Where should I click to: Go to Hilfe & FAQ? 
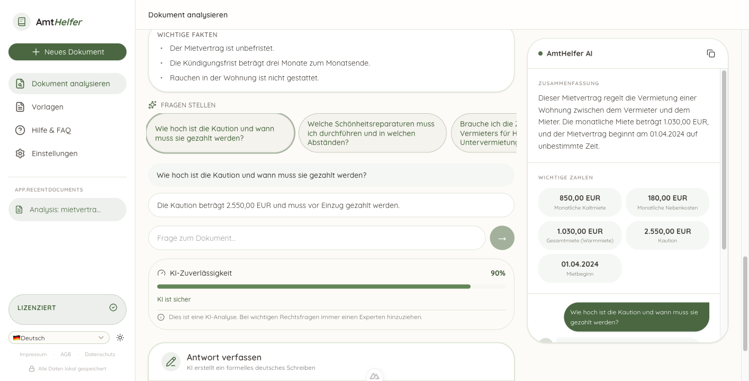pyautogui.click(x=51, y=130)
